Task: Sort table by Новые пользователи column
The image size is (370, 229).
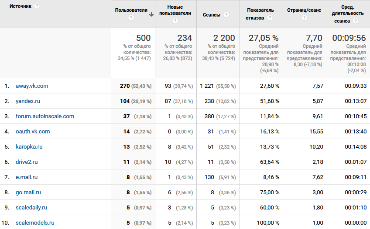Action: 175,10
